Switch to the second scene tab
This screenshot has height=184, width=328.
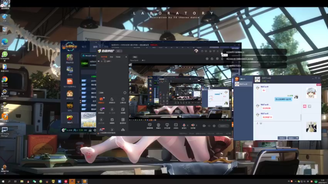pyautogui.click(x=112, y=57)
